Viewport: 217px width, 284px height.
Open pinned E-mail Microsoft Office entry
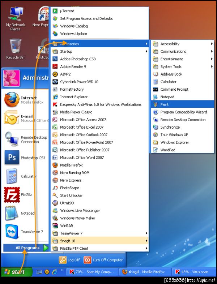click(25, 119)
